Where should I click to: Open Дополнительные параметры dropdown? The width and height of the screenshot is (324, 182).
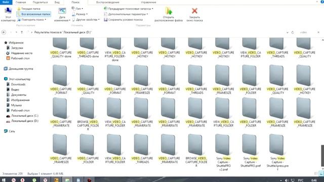(126, 14)
